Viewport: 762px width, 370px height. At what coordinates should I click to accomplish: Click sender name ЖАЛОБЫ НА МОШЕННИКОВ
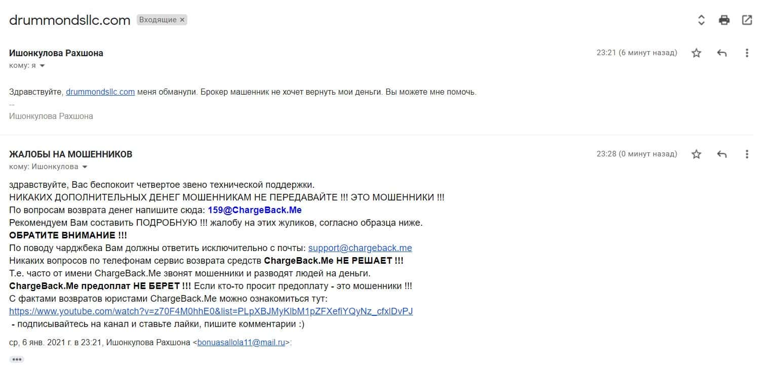pyautogui.click(x=71, y=154)
